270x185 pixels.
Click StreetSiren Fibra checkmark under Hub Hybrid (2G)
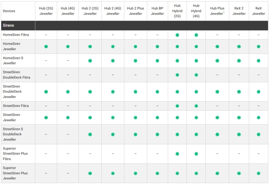click(x=177, y=106)
